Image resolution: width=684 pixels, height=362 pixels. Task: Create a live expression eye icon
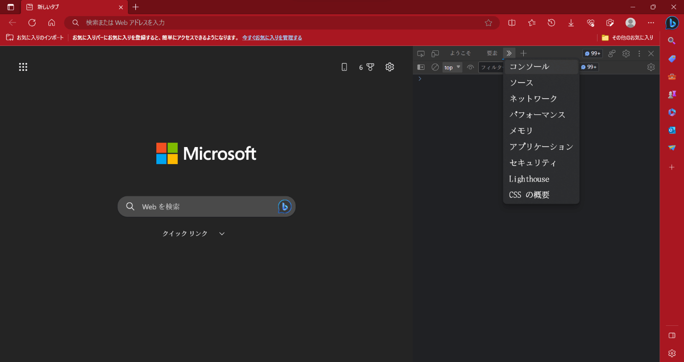[x=470, y=67]
